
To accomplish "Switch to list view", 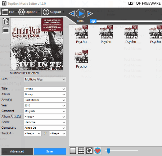I will [x=73, y=151].
